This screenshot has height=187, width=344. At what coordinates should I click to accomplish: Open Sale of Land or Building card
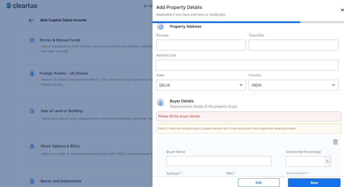tap(88, 116)
